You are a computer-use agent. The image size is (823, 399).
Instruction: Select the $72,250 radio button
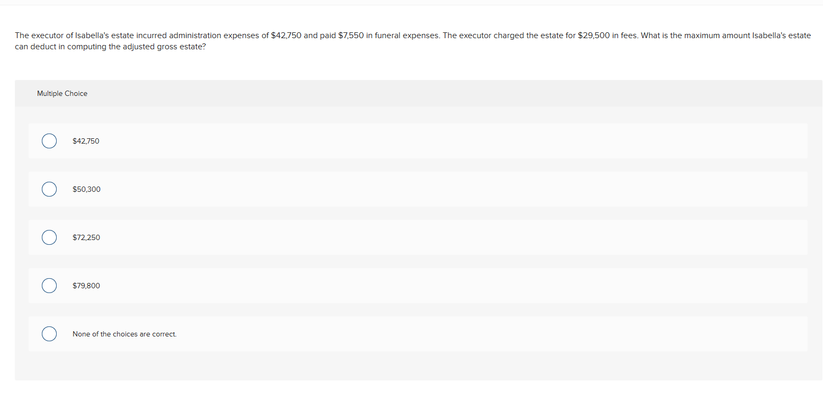(x=49, y=237)
